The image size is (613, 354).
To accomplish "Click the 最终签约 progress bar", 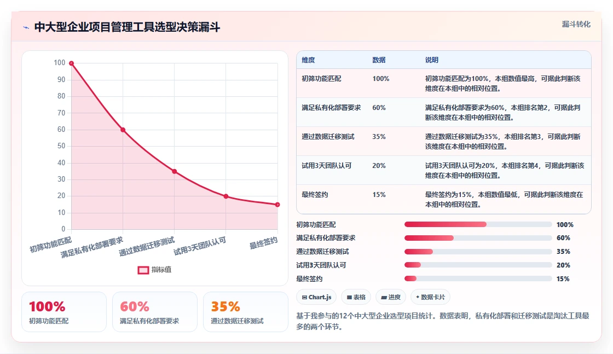I will [478, 278].
